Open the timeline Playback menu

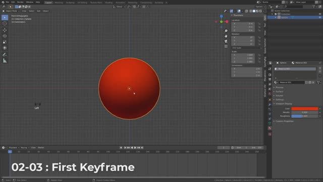[14, 148]
